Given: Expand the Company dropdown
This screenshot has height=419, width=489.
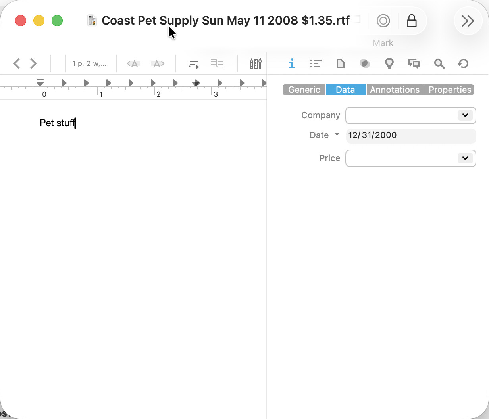Looking at the screenshot, I should point(465,115).
